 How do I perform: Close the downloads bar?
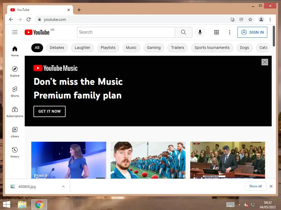click(x=271, y=186)
